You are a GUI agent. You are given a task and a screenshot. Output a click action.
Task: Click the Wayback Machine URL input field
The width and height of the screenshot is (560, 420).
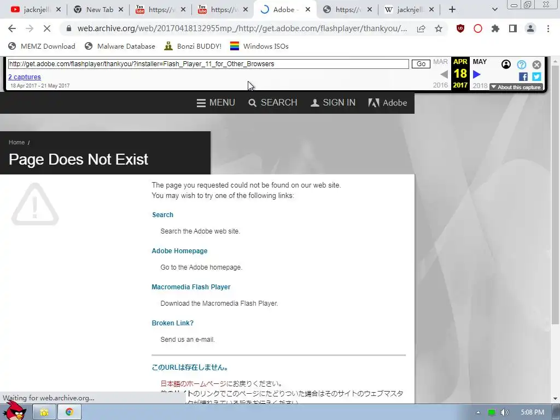[x=208, y=64]
